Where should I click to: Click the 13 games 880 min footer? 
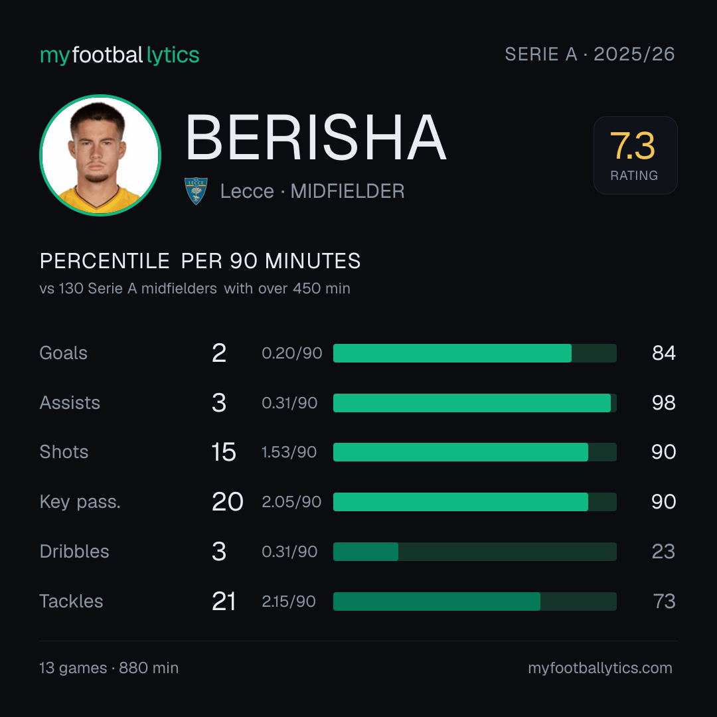[x=109, y=668]
